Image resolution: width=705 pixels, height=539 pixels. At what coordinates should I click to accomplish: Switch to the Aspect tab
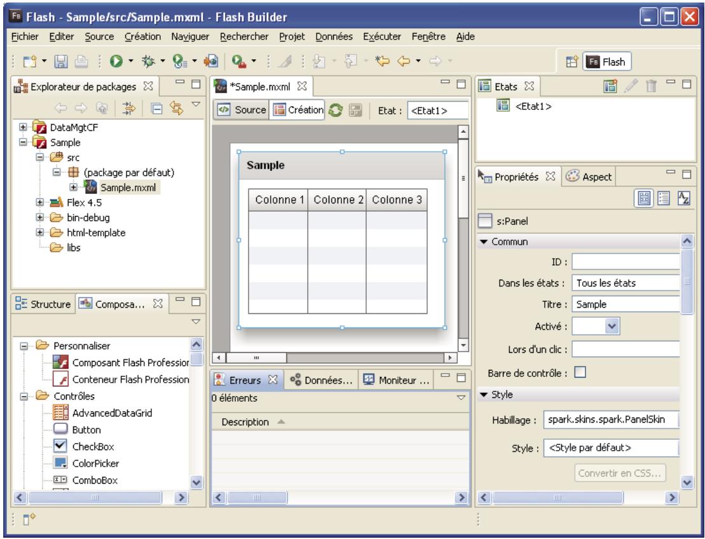(589, 177)
